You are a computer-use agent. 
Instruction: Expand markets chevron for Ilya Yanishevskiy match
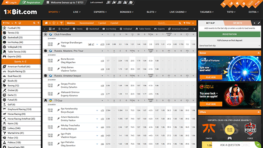(97, 111)
